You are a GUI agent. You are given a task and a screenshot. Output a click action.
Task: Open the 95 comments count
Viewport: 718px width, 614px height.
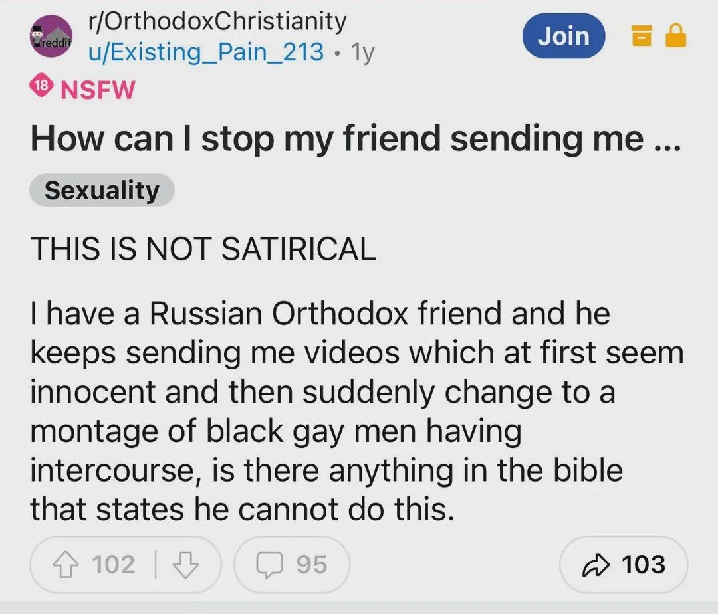(x=311, y=565)
